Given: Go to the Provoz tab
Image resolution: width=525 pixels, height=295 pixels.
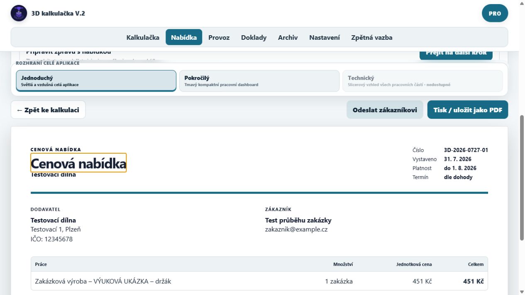Looking at the screenshot, I should coord(219,37).
